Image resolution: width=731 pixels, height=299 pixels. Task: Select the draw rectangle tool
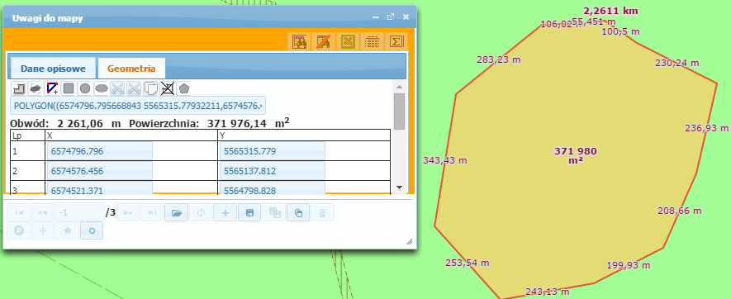pyautogui.click(x=69, y=88)
